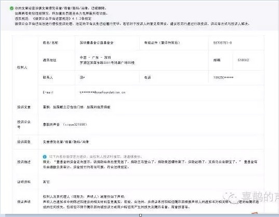
Task: Click the green checkmark notice icon
Action: coord(11,8)
